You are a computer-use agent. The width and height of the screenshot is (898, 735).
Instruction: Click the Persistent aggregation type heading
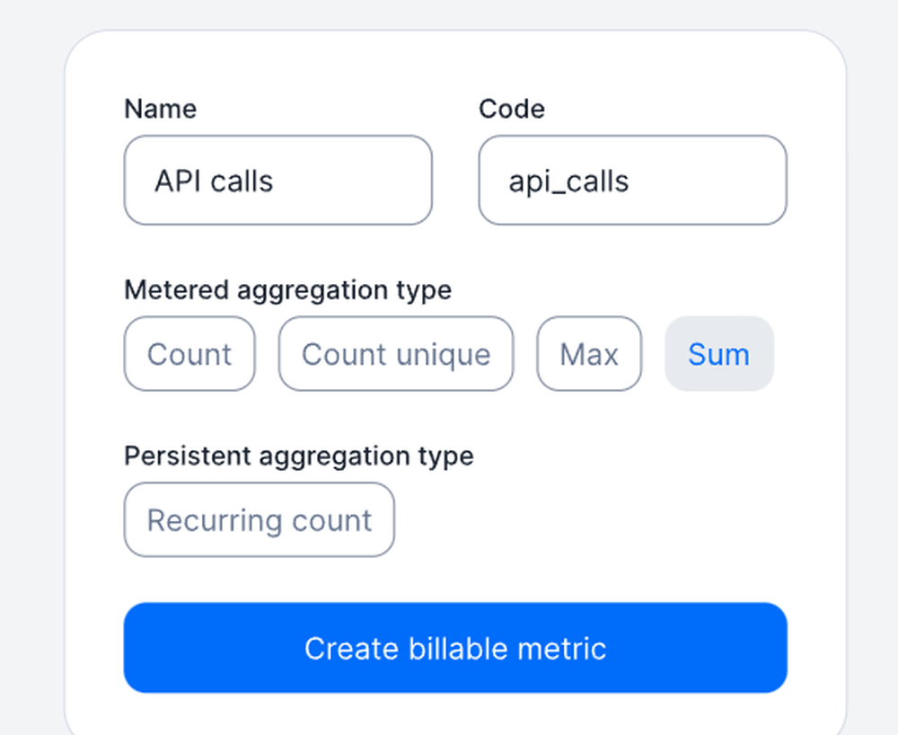coord(298,456)
